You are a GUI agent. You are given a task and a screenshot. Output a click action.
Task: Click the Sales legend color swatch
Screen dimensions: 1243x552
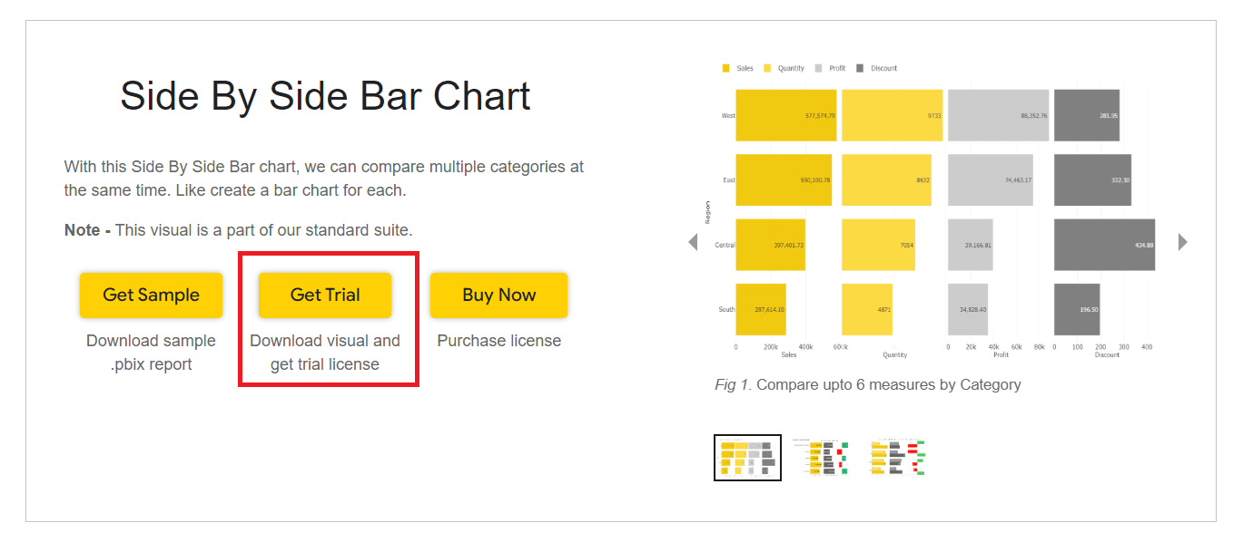725,69
